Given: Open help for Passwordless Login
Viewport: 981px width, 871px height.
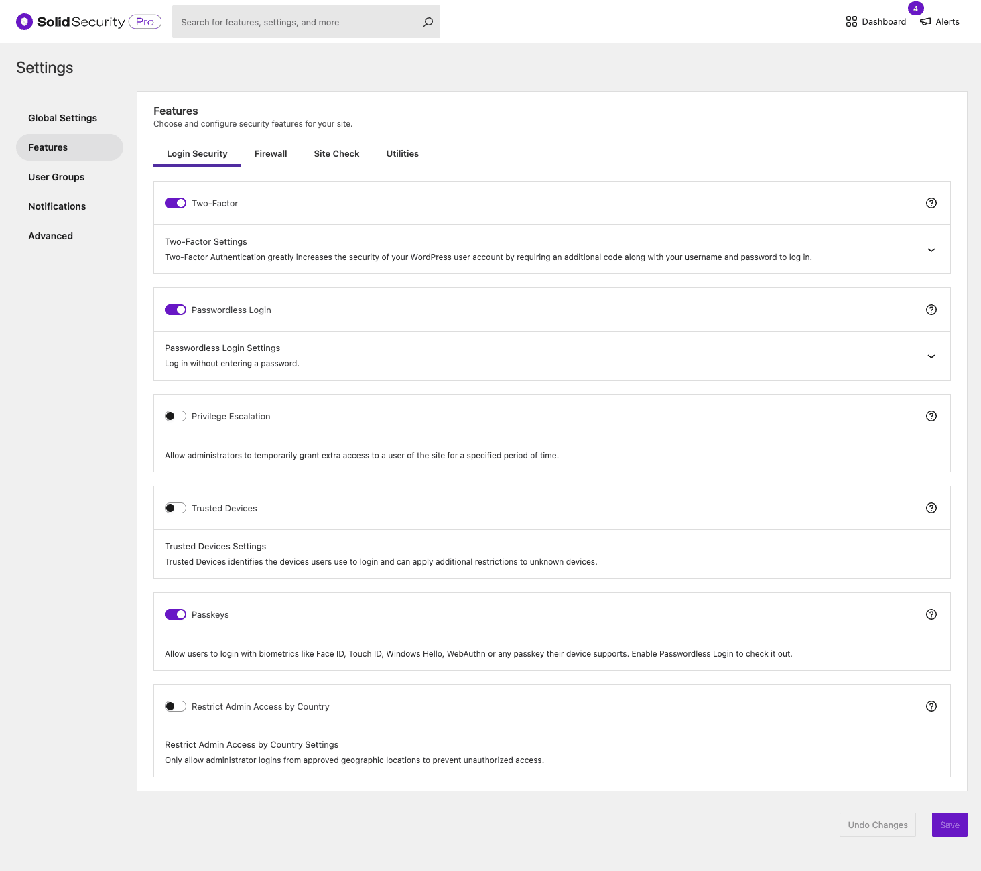Looking at the screenshot, I should 931,310.
